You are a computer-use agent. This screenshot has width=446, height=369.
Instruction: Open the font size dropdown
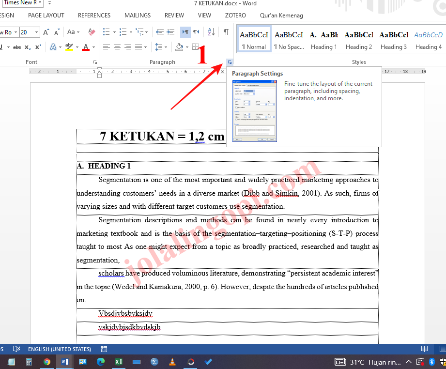[35, 32]
